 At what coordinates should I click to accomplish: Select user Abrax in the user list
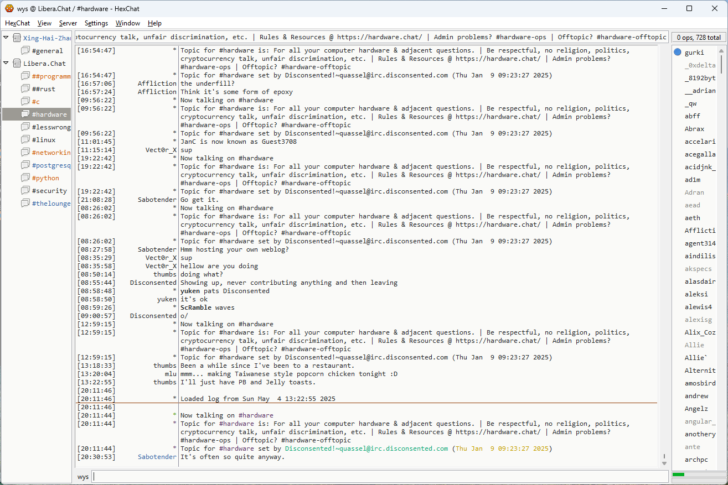[694, 129]
